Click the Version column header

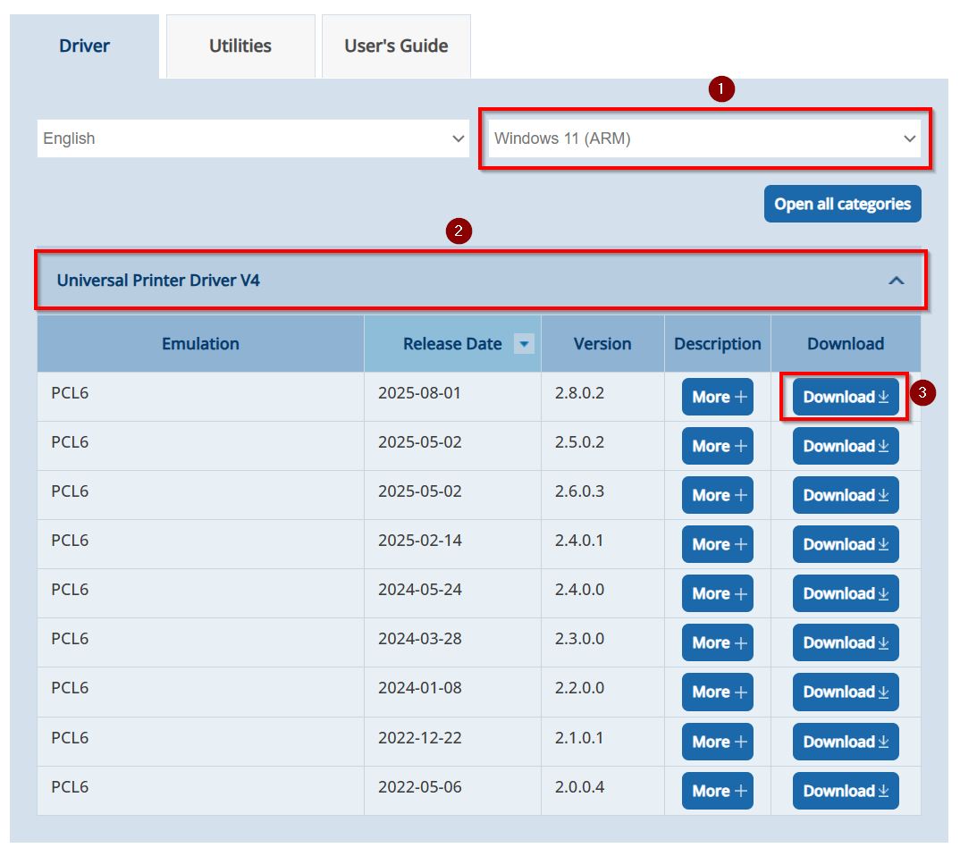[602, 344]
